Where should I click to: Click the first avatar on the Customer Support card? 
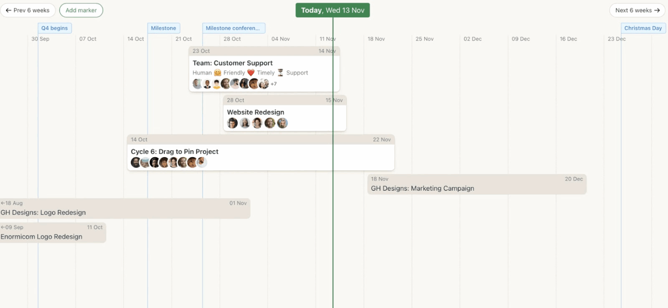click(197, 84)
